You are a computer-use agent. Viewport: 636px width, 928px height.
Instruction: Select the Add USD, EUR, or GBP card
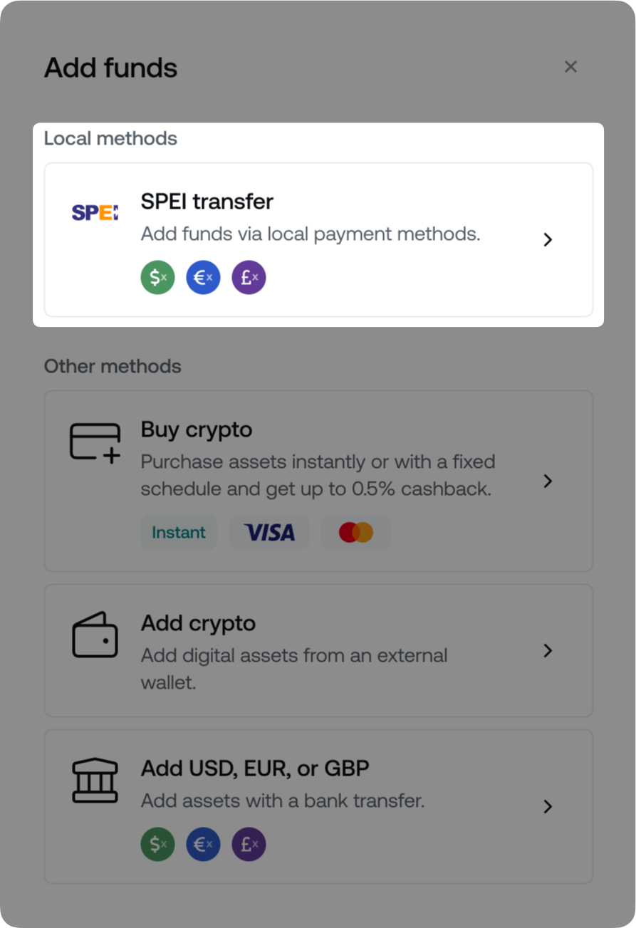pyautogui.click(x=318, y=806)
